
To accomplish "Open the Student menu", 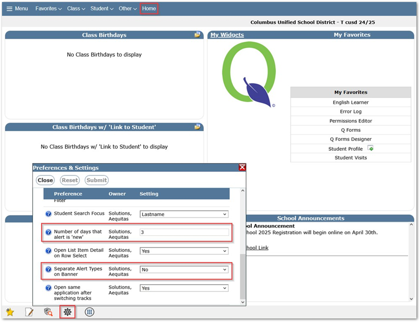I will (102, 9).
